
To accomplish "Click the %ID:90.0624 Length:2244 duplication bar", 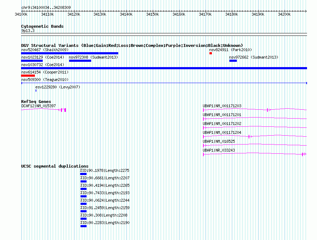I will 83,204.
